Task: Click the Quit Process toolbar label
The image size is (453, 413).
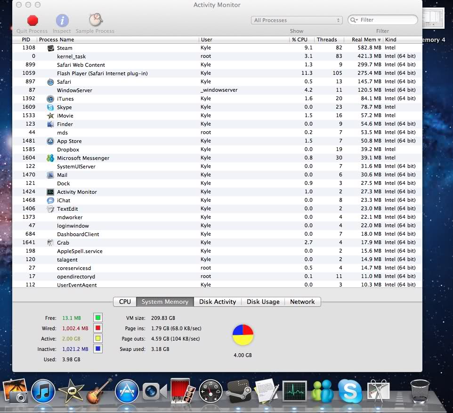Action: tap(32, 31)
